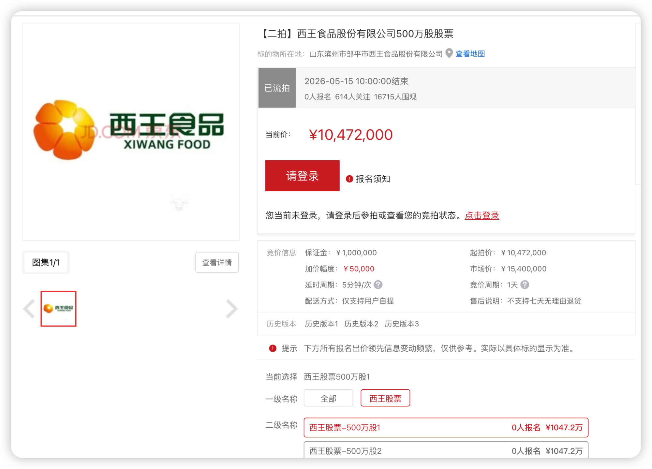Open the 查看地图 map link
Viewport: 652px width, 469px height.
[470, 54]
